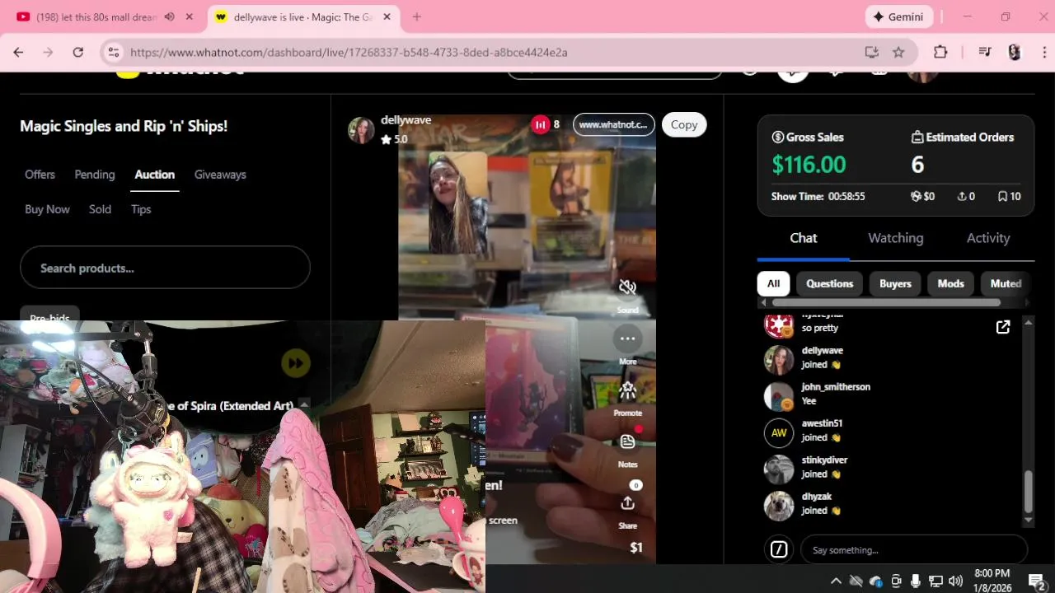Switch to the YouTube browser tab
1055x593 pixels.
[96, 16]
